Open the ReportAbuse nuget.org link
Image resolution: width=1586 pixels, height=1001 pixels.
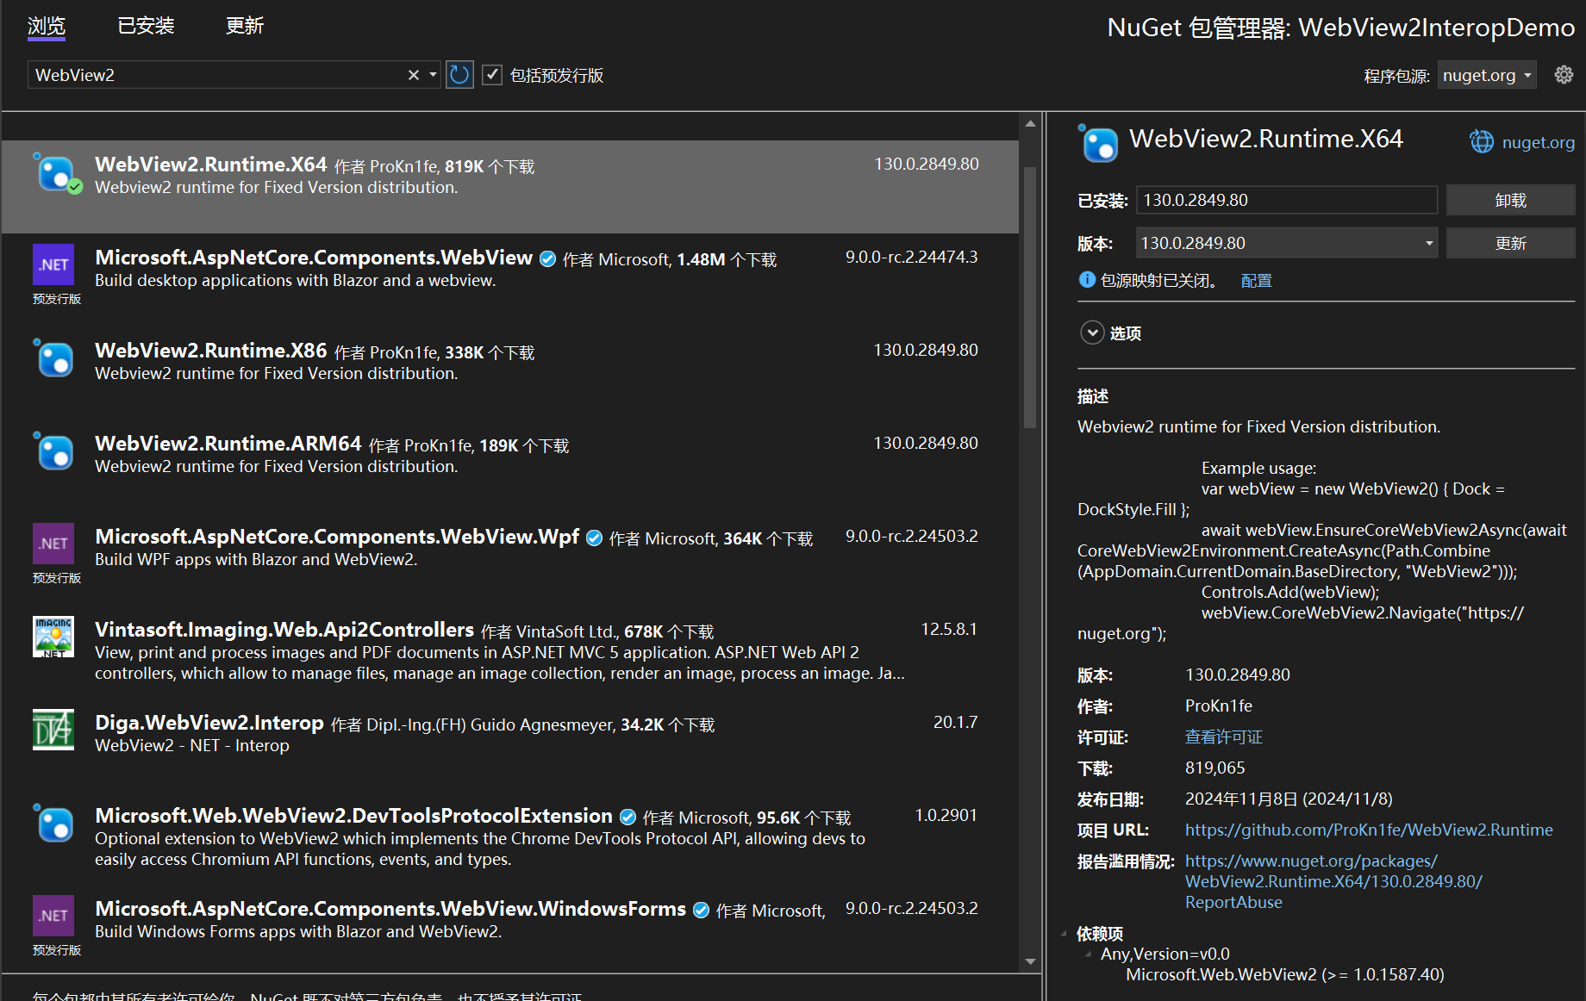[1333, 881]
